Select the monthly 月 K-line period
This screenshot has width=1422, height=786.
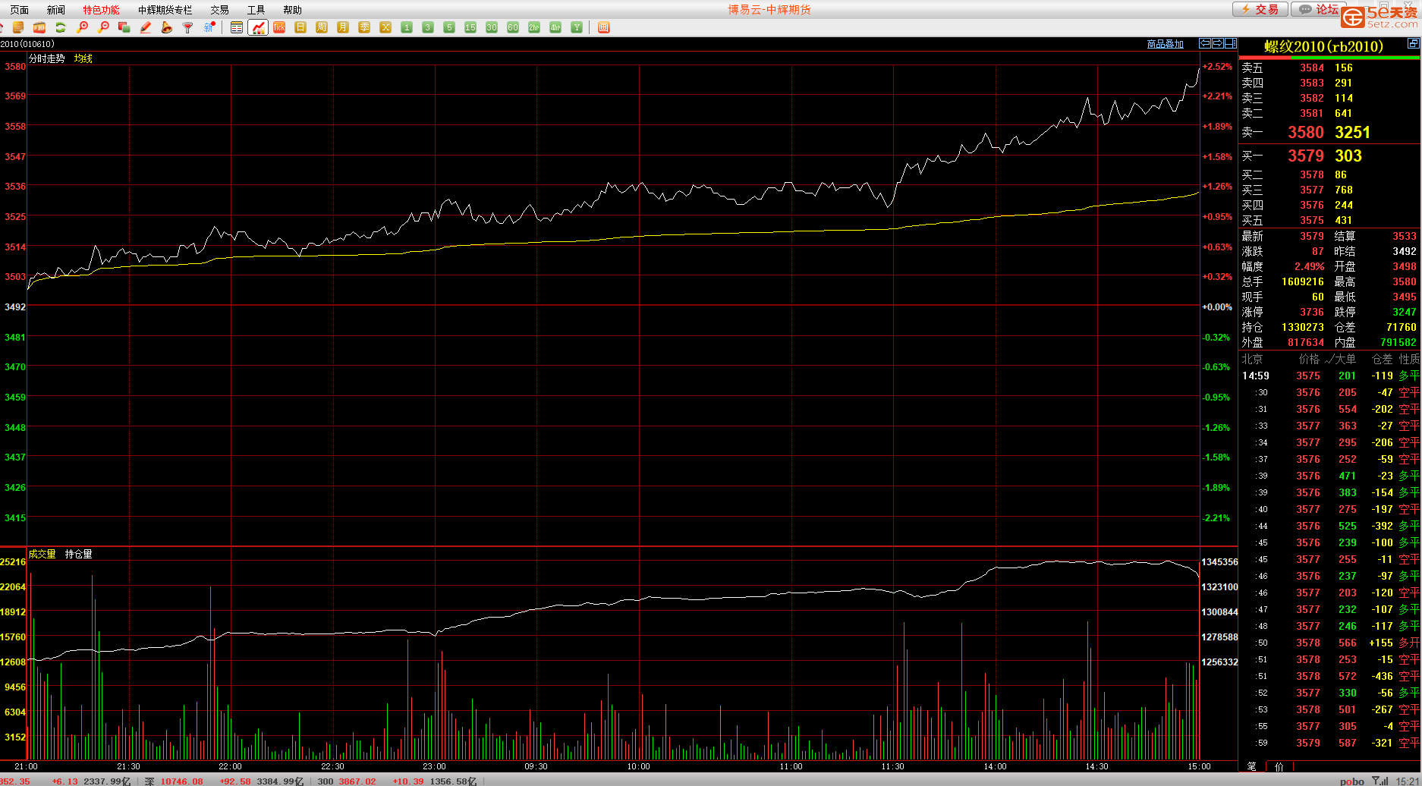tap(343, 27)
